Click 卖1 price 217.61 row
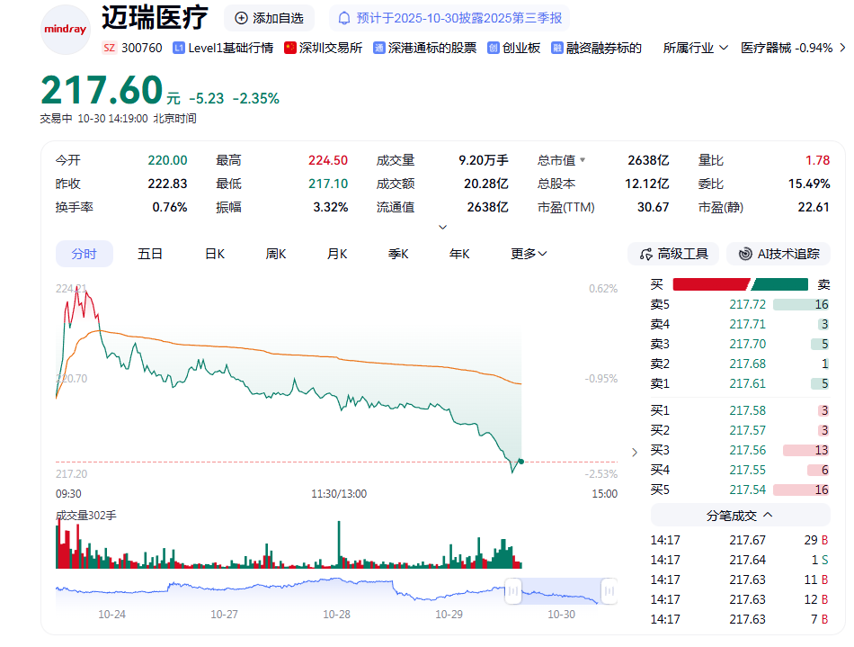This screenshot has width=854, height=647. point(740,383)
